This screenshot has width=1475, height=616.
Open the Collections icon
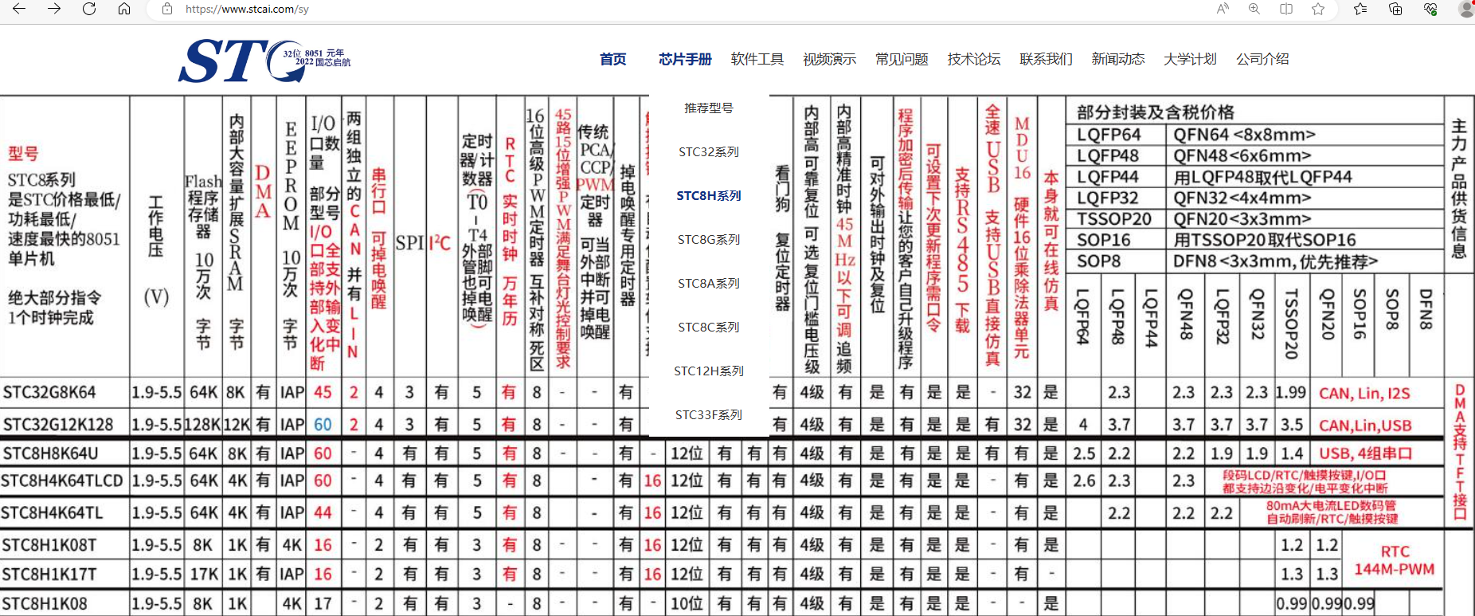(1395, 9)
